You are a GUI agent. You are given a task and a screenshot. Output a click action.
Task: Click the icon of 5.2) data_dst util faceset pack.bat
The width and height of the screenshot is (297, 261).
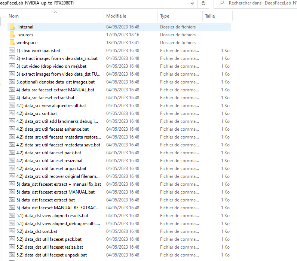pyautogui.click(x=12, y=239)
